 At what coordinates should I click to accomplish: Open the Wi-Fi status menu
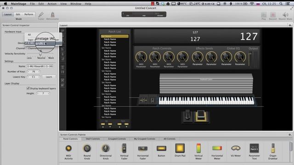252,4
